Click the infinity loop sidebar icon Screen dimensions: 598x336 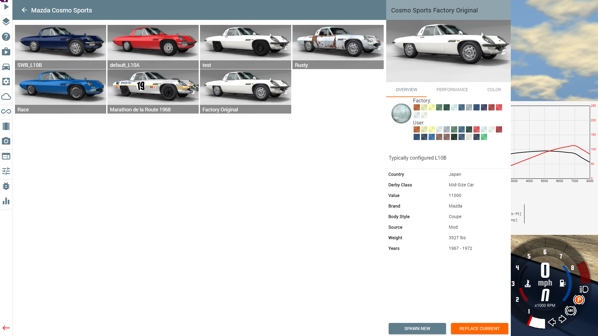point(6,111)
